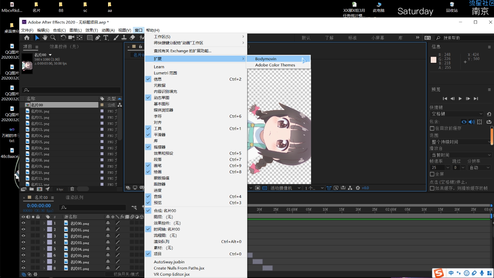Click reset exposure icon in viewer
Viewport: 494px width, 278px height.
pyautogui.click(x=358, y=188)
